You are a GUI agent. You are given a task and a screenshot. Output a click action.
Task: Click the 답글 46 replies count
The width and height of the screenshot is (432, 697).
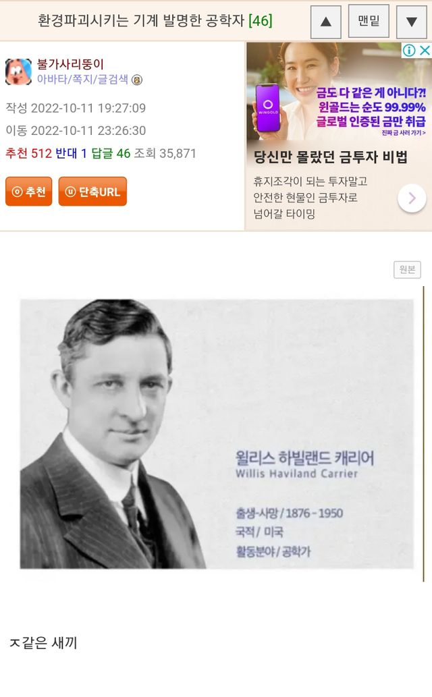pyautogui.click(x=111, y=153)
